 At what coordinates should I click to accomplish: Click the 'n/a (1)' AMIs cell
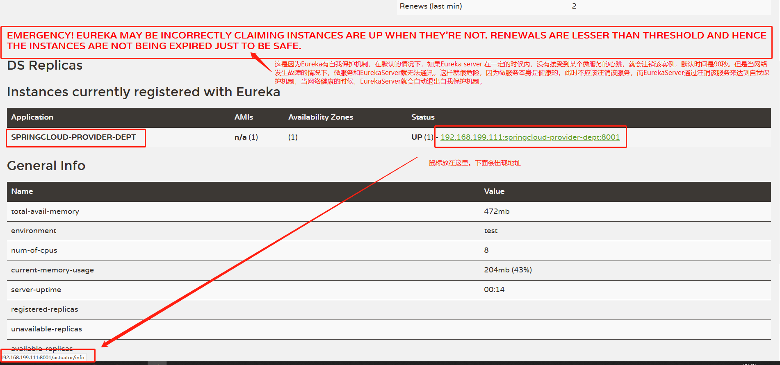246,137
